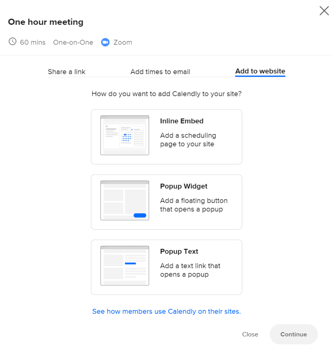Image resolution: width=331 pixels, height=352 pixels.
Task: Click 'Add a scheduling page to your site' description
Action: (188, 140)
